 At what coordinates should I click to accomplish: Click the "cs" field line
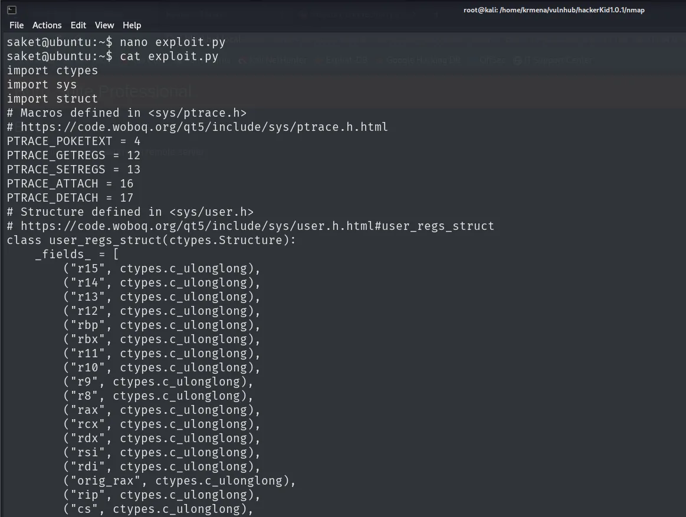pyautogui.click(x=158, y=509)
